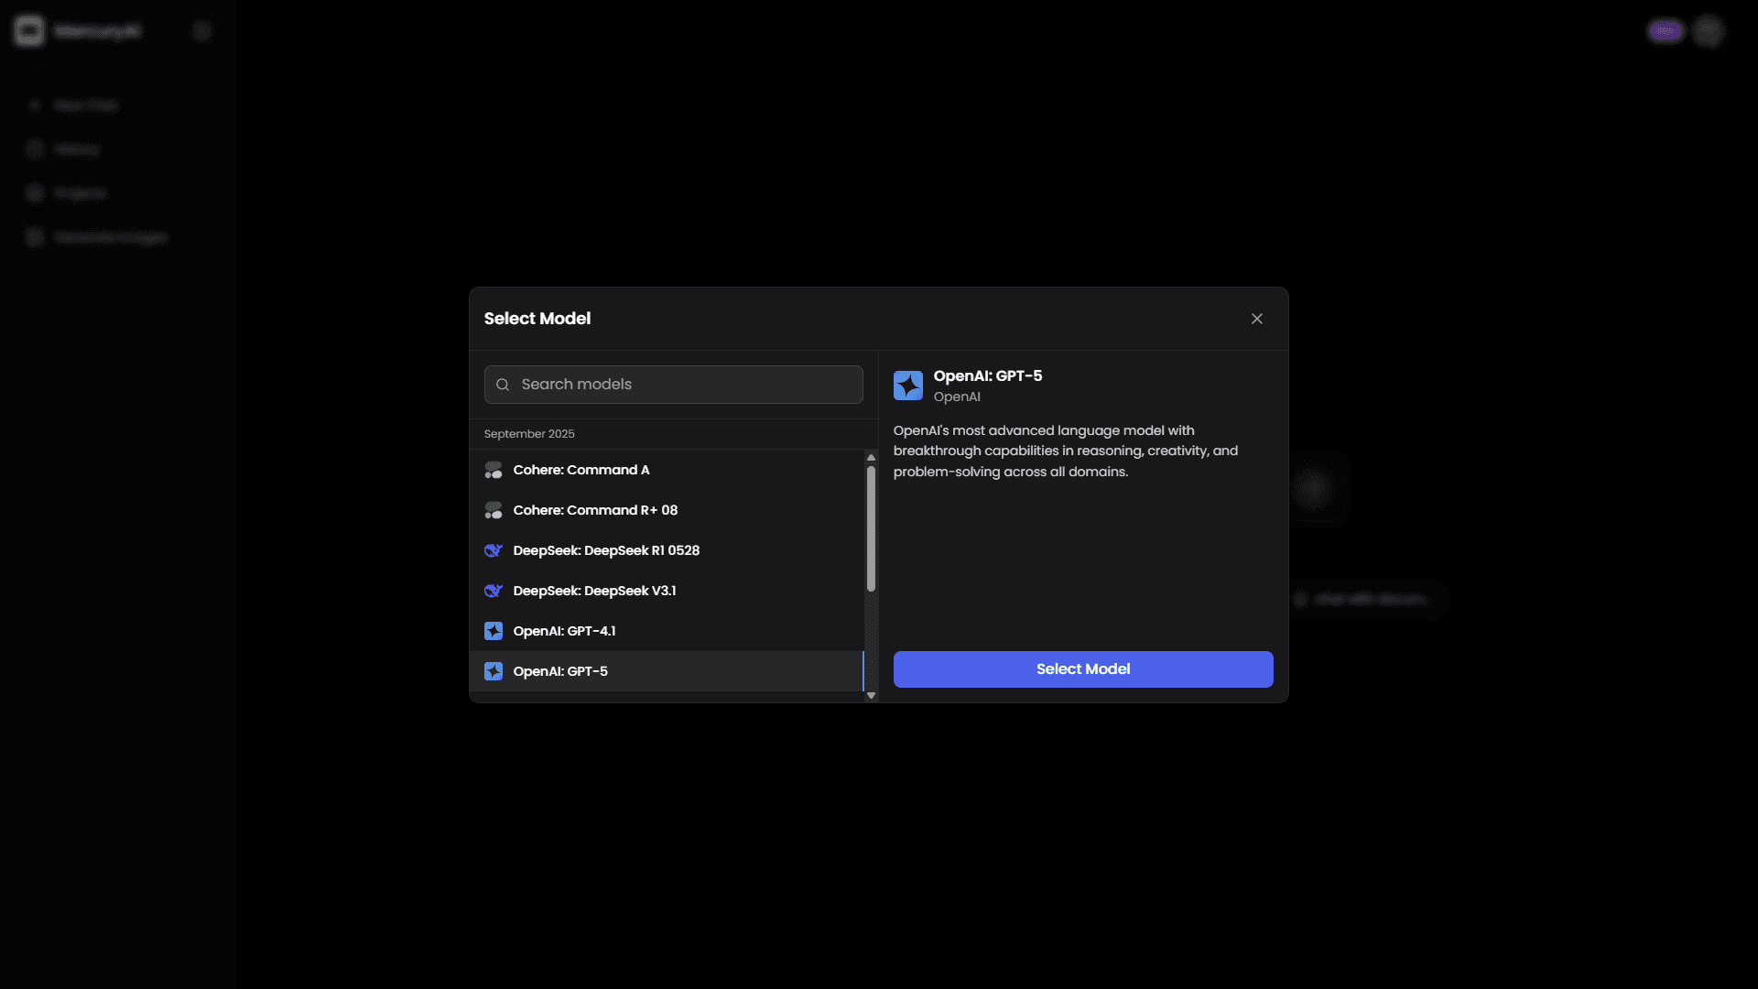The width and height of the screenshot is (1758, 989).
Task: Click the OpenAI: GPT-5 title in details
Action: click(988, 375)
